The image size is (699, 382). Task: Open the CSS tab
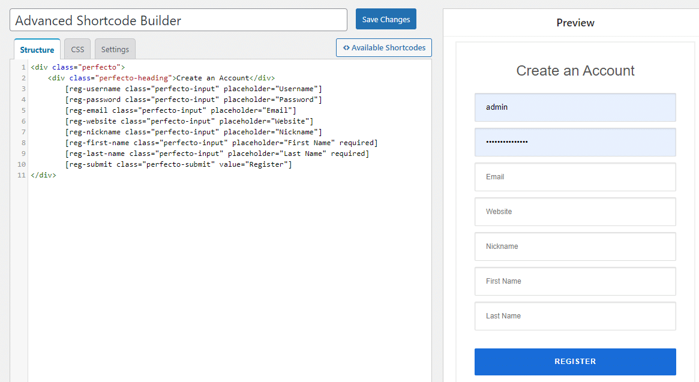point(77,49)
